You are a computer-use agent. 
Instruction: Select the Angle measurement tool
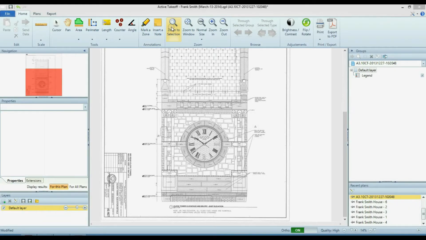pos(132,26)
